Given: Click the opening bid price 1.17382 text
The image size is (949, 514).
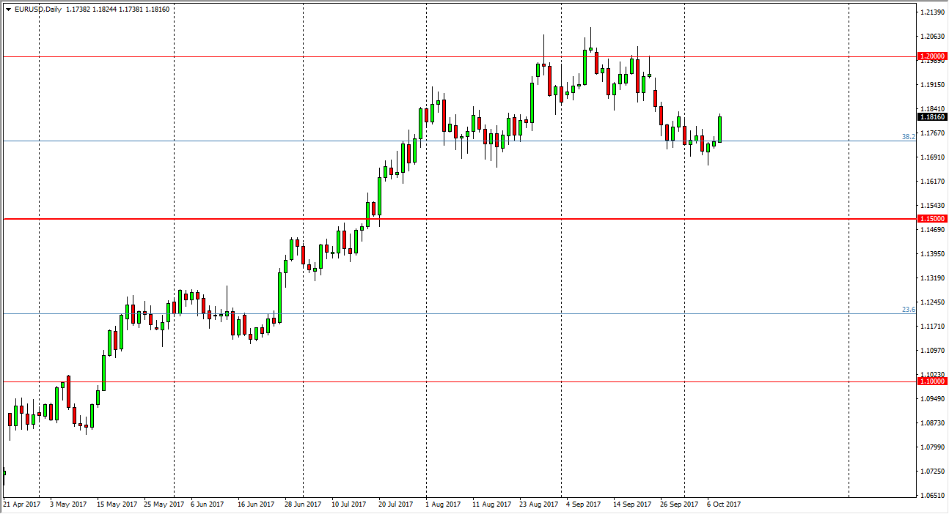Looking at the screenshot, I should pyautogui.click(x=76, y=10).
